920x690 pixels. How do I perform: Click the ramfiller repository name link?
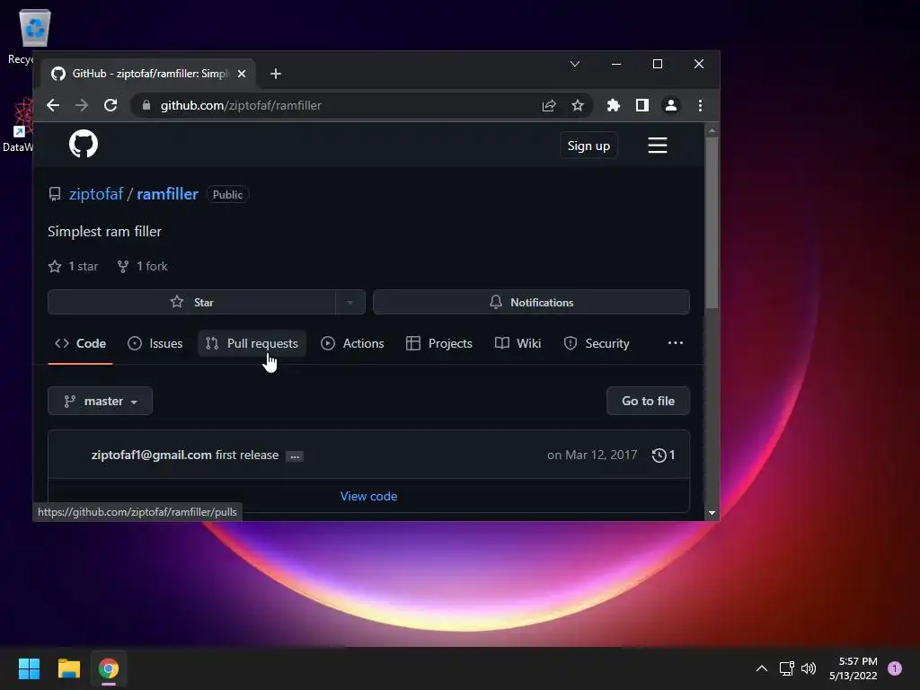[x=167, y=194]
